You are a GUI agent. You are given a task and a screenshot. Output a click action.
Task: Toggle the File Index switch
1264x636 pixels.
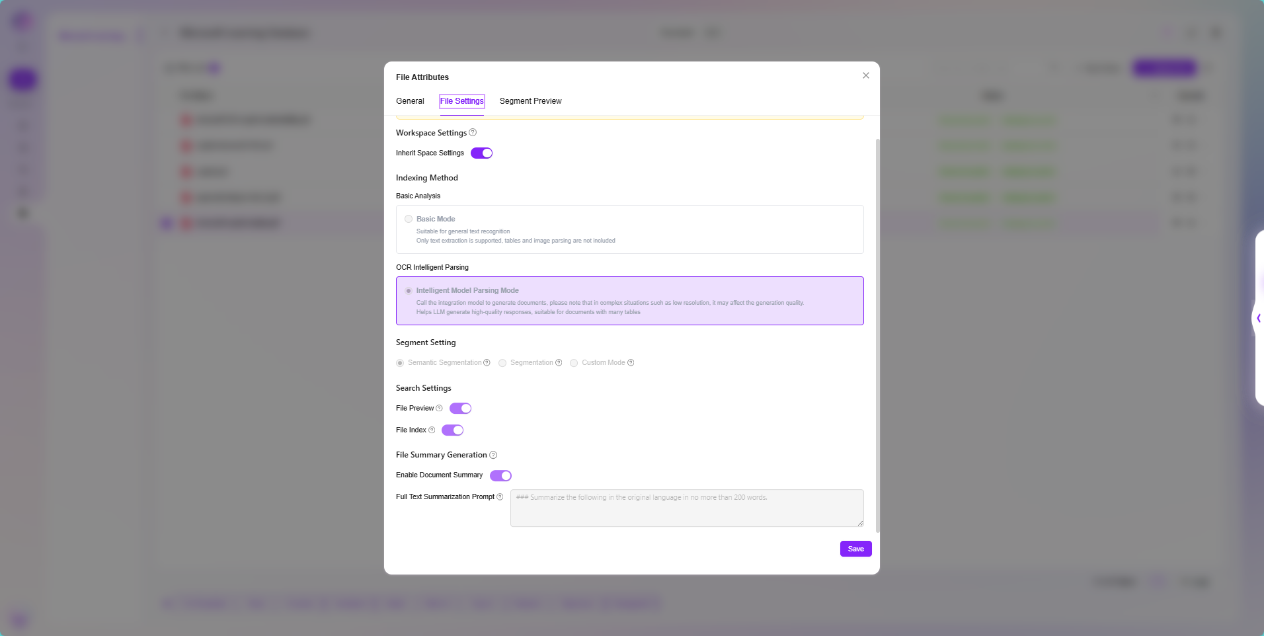(x=452, y=430)
